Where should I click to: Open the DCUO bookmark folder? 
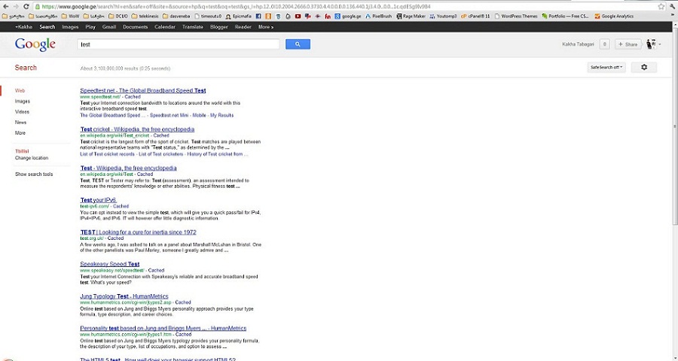(x=118, y=17)
